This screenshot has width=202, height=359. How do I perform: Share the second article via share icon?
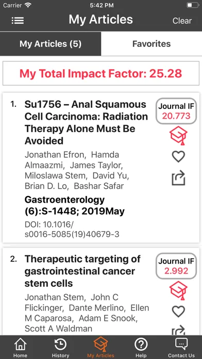[x=178, y=331]
